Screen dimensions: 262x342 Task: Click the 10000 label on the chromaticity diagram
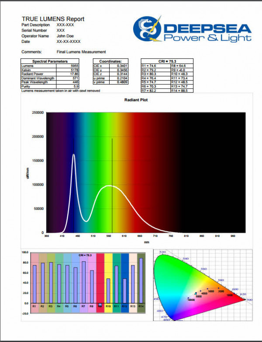click(191, 300)
